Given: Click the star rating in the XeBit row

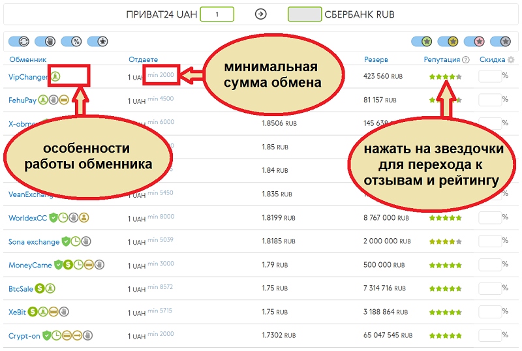Looking at the screenshot, I should click(446, 313).
